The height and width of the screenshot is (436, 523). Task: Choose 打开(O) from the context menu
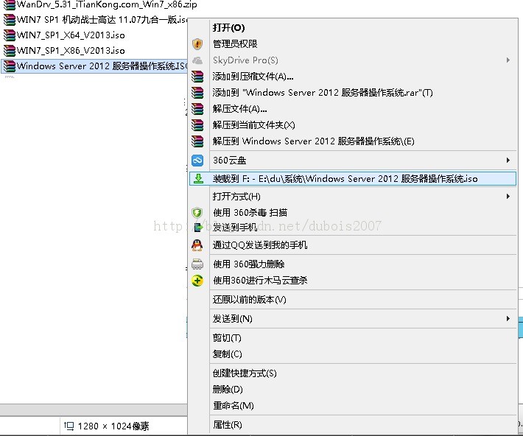pos(228,28)
